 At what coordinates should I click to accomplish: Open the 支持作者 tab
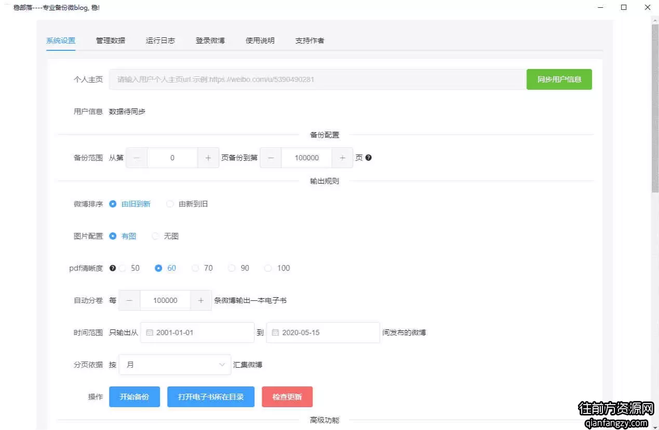coord(310,40)
